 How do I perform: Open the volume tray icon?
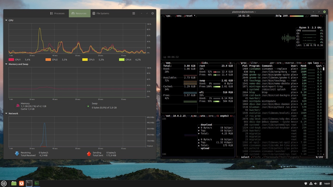click(316, 183)
